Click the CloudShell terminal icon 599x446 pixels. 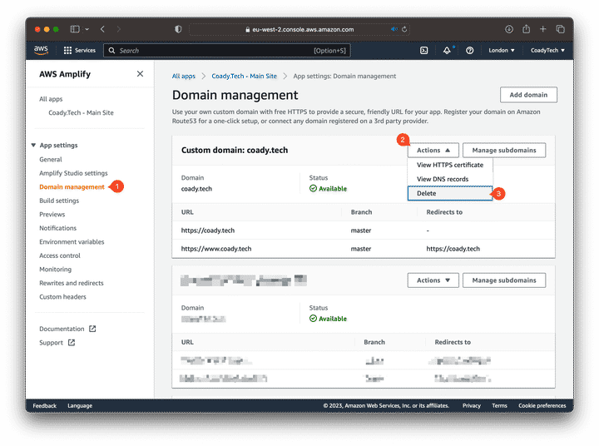pos(423,51)
